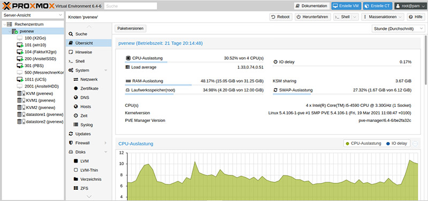Viewport: 428px width, 201px height.
Task: Click the side menu scroll-up arrow
Action: click(89, 27)
